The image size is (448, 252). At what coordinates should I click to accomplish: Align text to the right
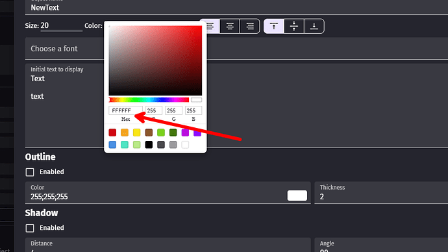[250, 26]
